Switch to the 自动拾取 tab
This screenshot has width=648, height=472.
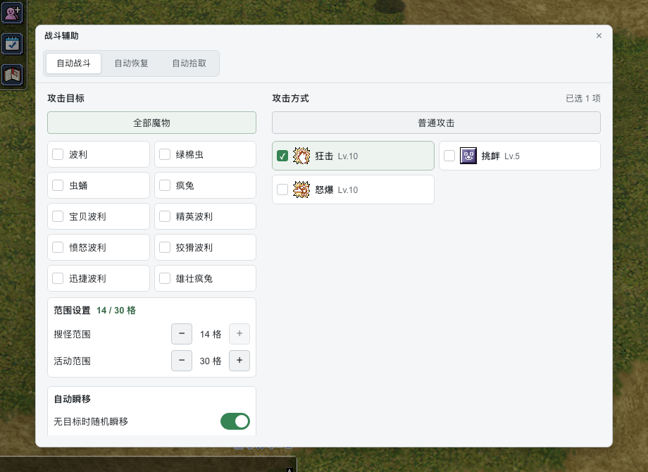tap(189, 63)
